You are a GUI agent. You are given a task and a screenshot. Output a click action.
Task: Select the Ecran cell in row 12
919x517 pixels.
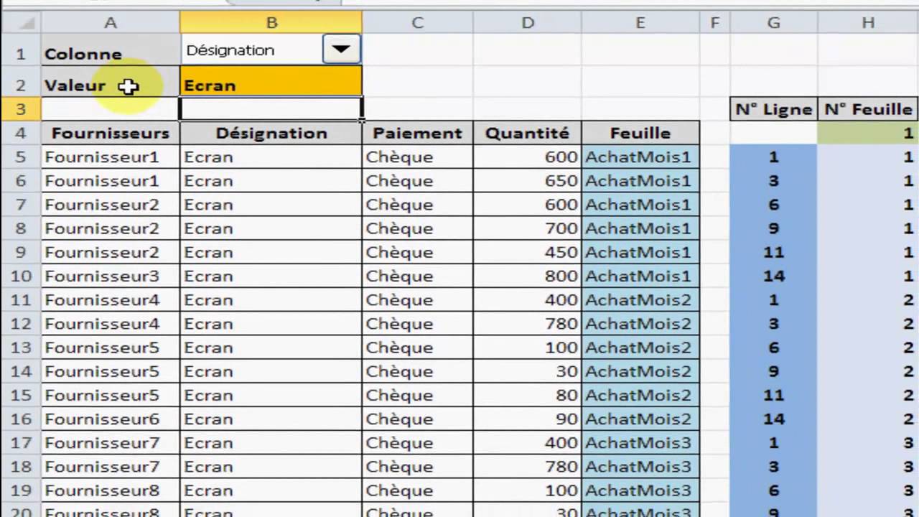pos(271,323)
